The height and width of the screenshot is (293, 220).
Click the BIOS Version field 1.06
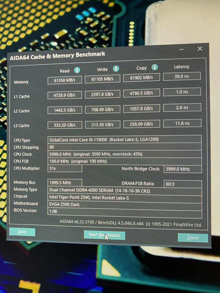click(125, 212)
